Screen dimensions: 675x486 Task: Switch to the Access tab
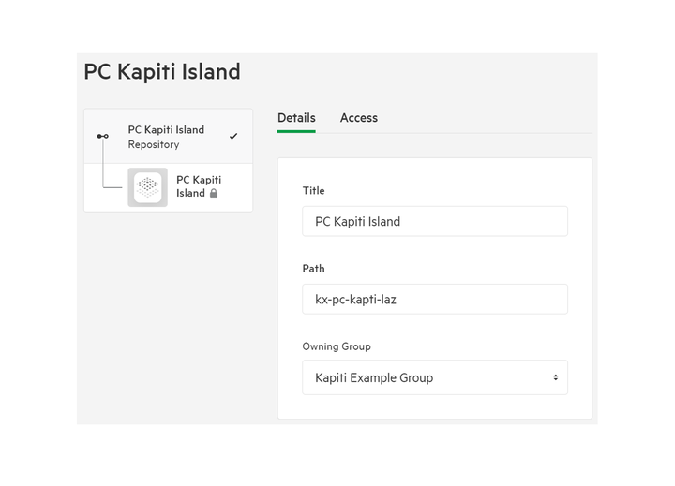358,118
